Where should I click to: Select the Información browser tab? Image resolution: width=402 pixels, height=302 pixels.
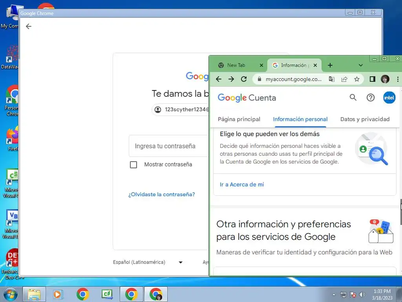point(293,65)
